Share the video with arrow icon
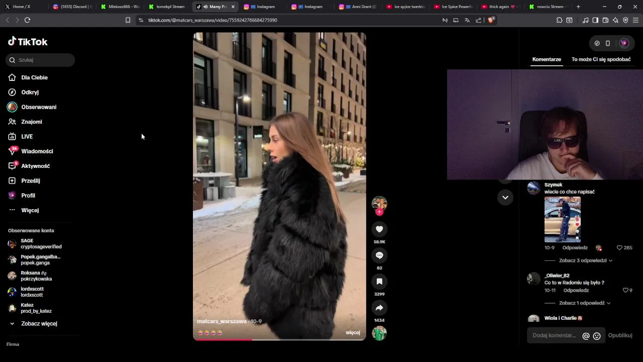Viewport: 643px width, 362px height. [379, 308]
